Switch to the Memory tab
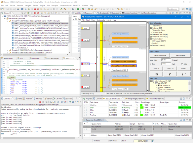The width and height of the screenshot is (193, 143). tap(38, 99)
